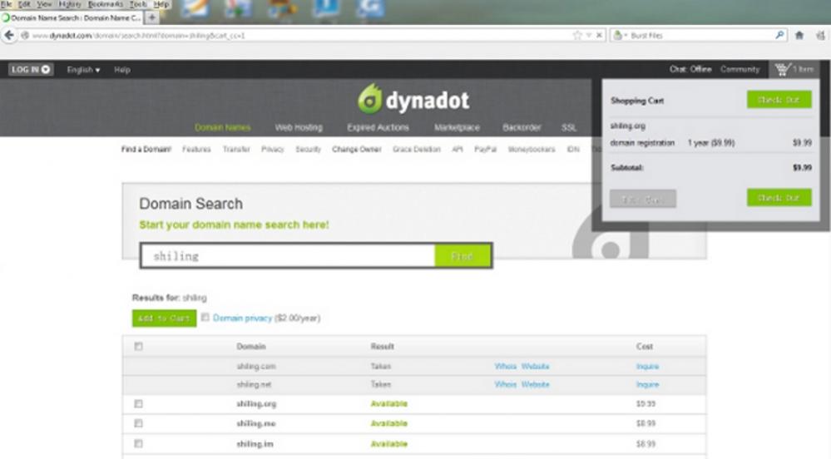
Task: Open a new browser tab with the plus button
Action: click(x=151, y=17)
